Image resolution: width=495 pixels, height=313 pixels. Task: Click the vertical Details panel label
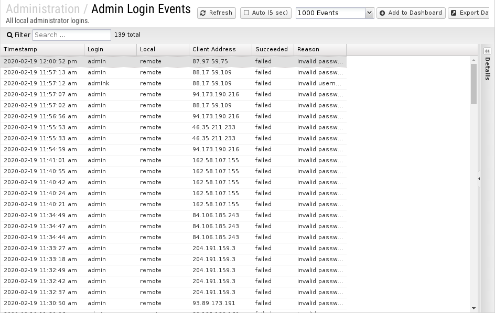coord(488,69)
